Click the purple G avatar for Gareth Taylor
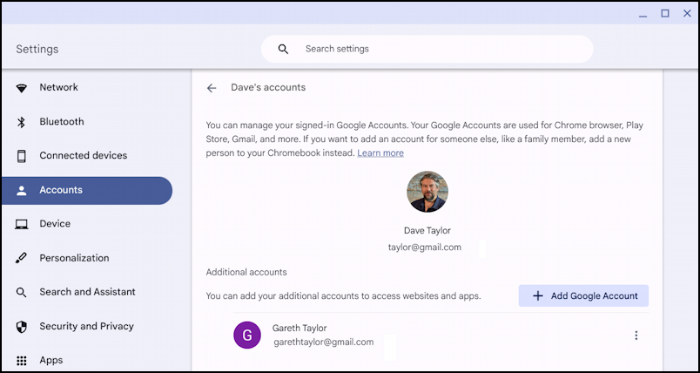Image resolution: width=700 pixels, height=373 pixels. click(247, 335)
